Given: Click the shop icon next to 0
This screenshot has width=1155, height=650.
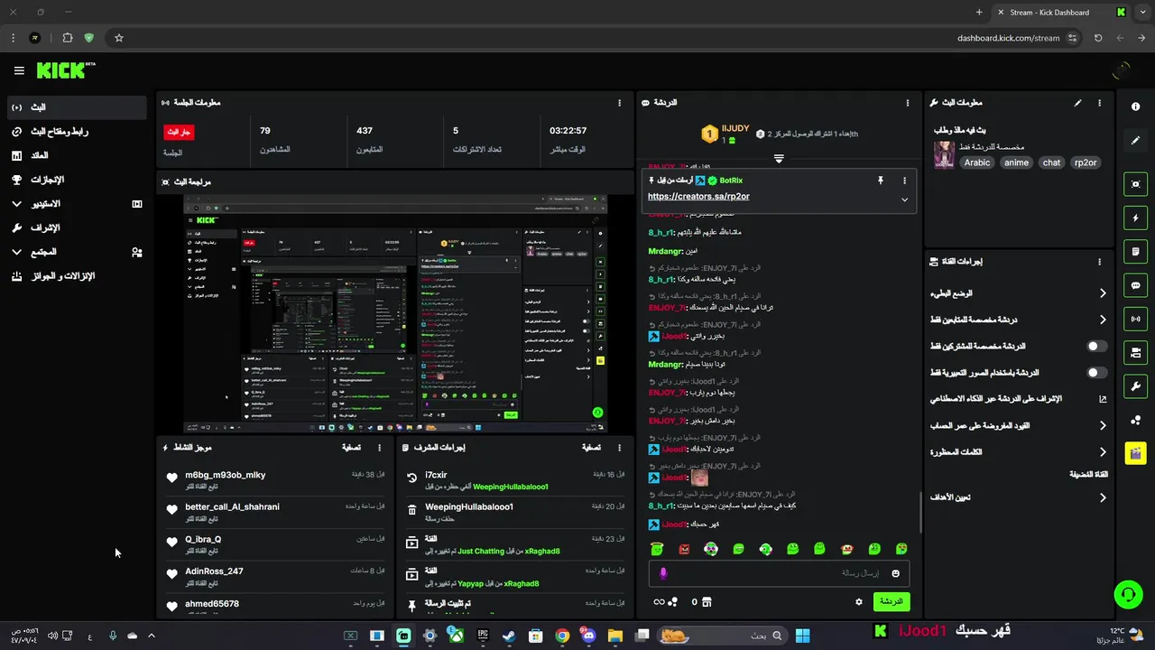Looking at the screenshot, I should [707, 601].
